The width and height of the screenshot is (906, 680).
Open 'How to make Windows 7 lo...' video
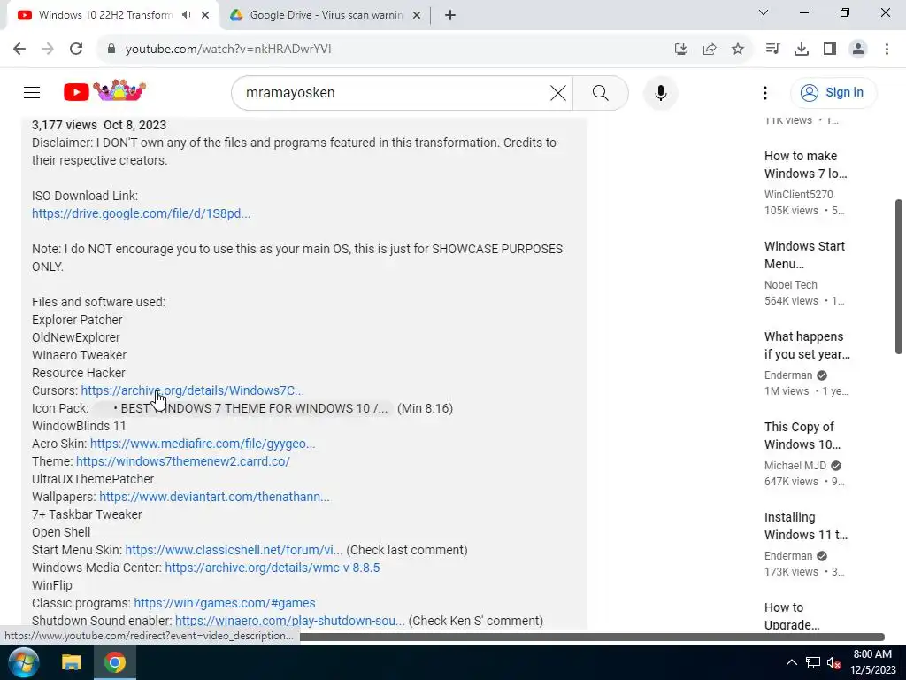point(805,165)
